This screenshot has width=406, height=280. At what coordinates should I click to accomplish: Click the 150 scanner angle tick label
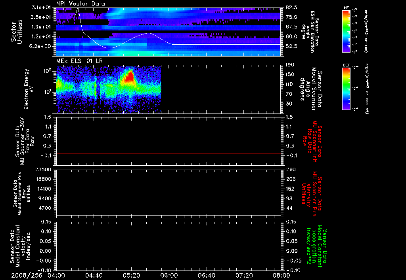point(290,74)
